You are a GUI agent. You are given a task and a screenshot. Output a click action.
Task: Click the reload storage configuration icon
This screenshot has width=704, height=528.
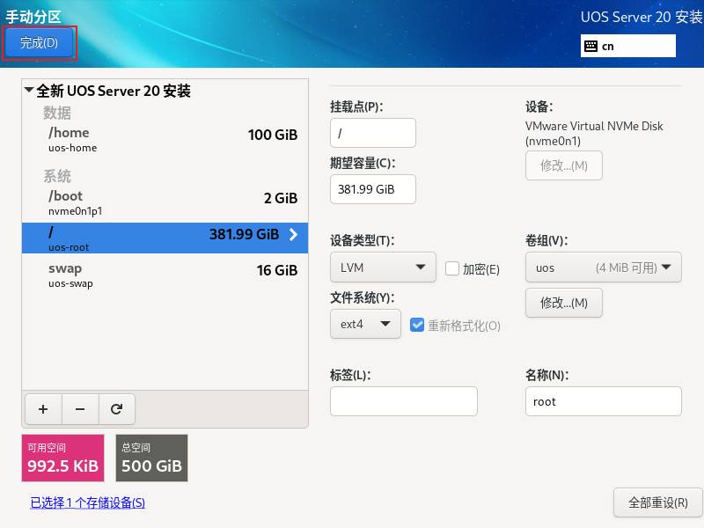(x=116, y=409)
